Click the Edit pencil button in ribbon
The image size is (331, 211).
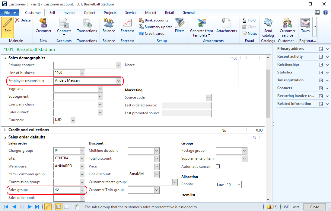point(7,28)
